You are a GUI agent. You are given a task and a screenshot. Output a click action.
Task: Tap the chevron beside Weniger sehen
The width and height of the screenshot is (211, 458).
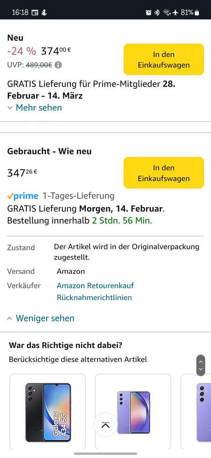coord(10,318)
